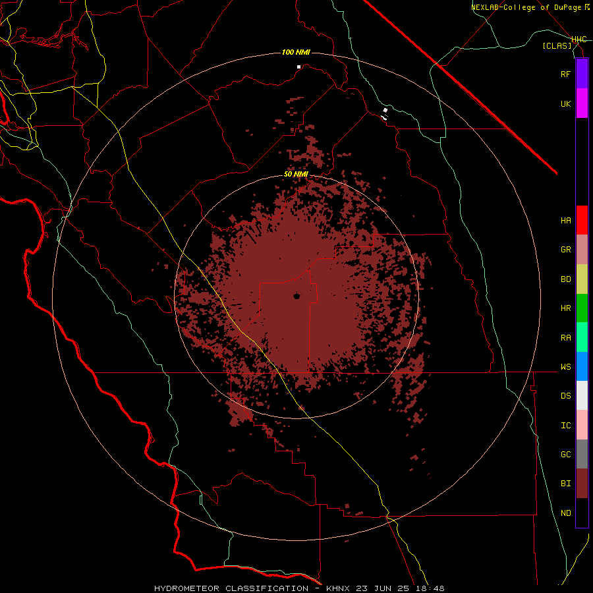This screenshot has width=593, height=593.
Task: Click the GC gray legend color swatch
Action: (582, 454)
